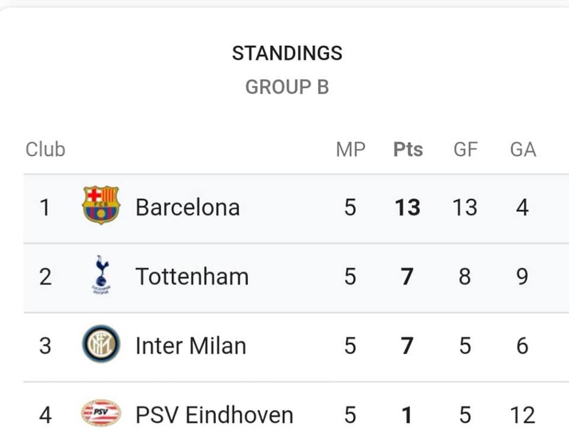Viewport: 569px width, 433px height.
Task: Click the GROUP B subtitle
Action: pyautogui.click(x=287, y=87)
